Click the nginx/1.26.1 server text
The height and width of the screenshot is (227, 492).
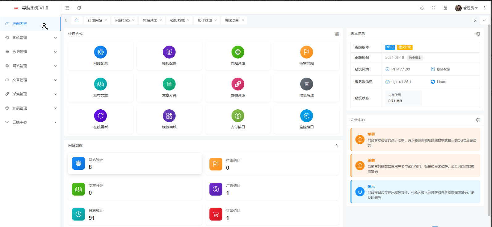tap(401, 82)
